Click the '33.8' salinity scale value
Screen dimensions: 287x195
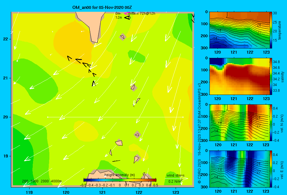pyautogui.click(x=276, y=91)
